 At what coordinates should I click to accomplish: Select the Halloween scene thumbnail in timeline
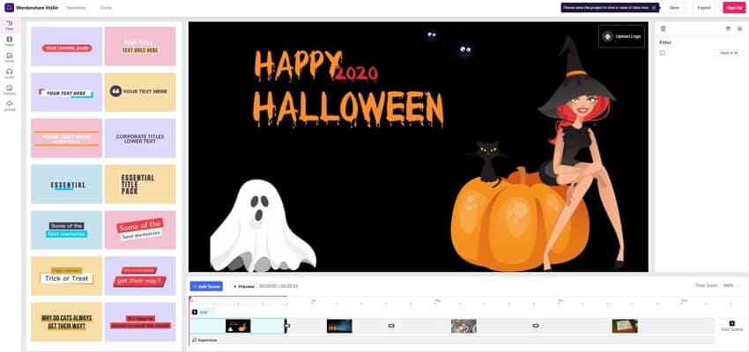238,326
